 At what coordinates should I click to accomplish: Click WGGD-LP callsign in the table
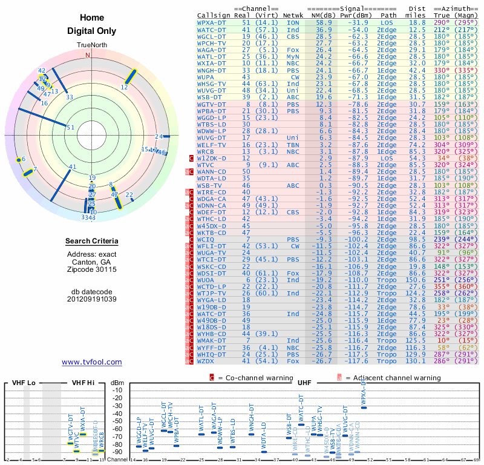coord(211,117)
